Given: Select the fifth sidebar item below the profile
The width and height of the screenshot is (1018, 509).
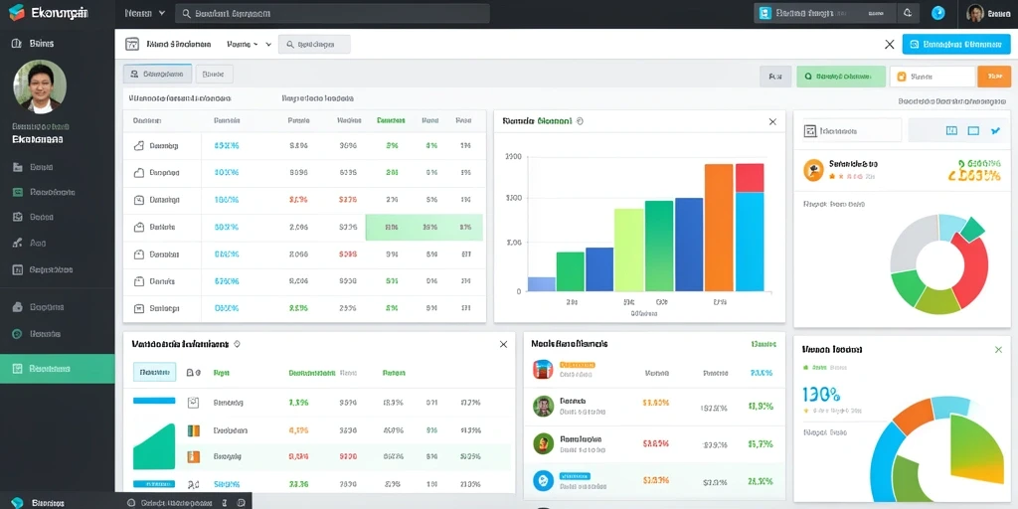Looking at the screenshot, I should 43,269.
